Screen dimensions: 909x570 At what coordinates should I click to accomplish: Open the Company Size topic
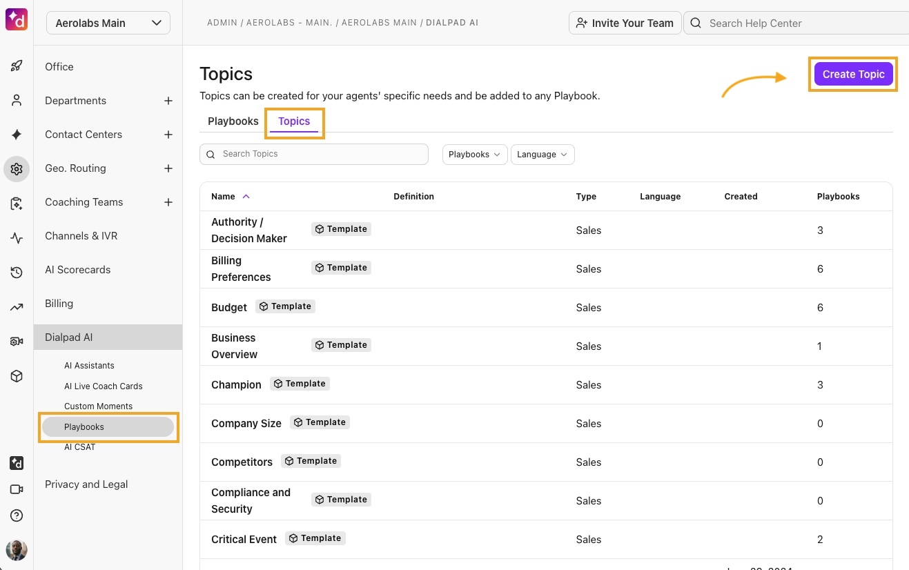pos(246,424)
